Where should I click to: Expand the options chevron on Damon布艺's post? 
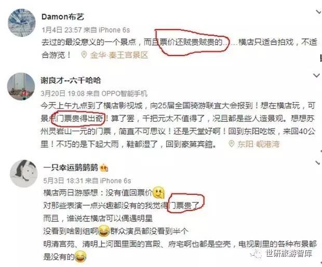(318, 12)
